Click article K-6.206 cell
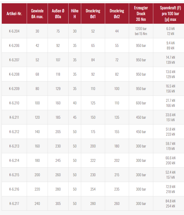This screenshot has height=215, width=184. click(14, 46)
